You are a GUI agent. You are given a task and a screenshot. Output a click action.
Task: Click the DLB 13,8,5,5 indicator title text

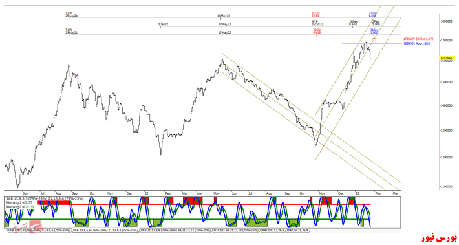pos(45,198)
